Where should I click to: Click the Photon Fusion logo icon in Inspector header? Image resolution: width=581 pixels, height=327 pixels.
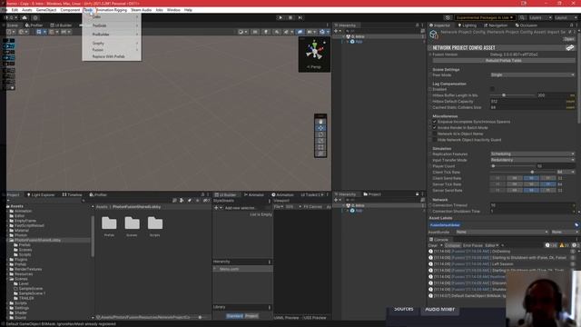(x=570, y=47)
